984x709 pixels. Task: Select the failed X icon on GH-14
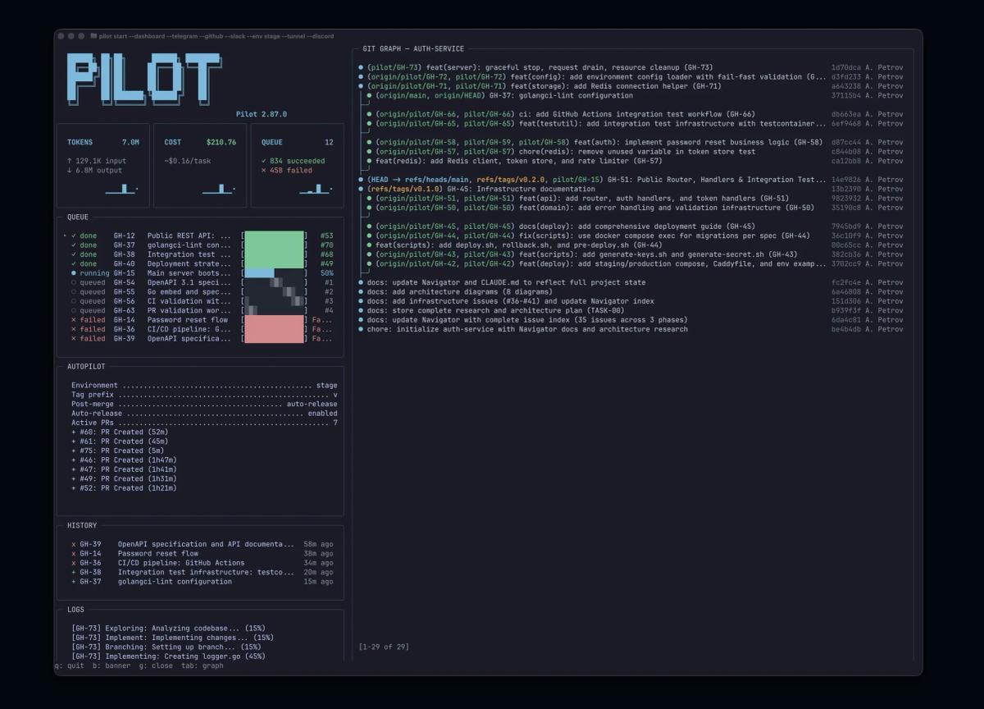pos(75,320)
